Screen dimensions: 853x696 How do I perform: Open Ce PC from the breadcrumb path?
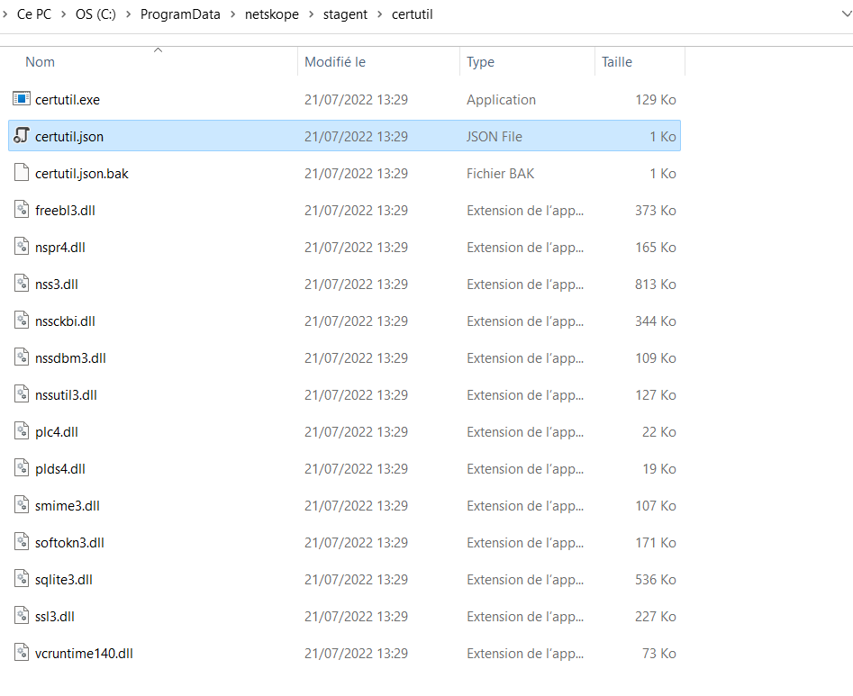click(32, 14)
